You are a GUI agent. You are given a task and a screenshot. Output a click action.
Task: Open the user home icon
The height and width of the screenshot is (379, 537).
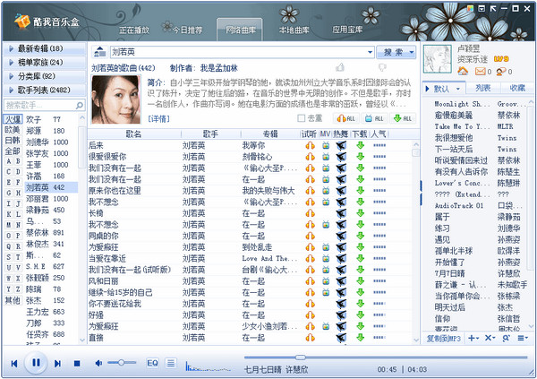463,72
